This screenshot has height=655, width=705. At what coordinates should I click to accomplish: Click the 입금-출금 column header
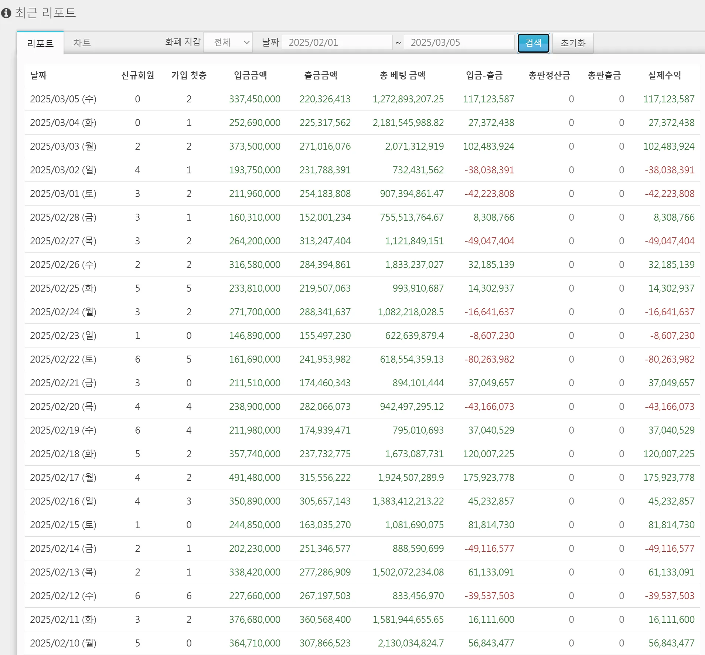(484, 75)
